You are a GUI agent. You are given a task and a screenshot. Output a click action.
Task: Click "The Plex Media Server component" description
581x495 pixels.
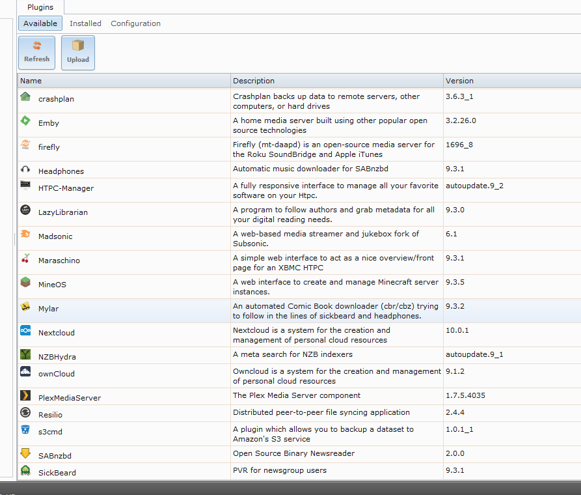click(297, 395)
